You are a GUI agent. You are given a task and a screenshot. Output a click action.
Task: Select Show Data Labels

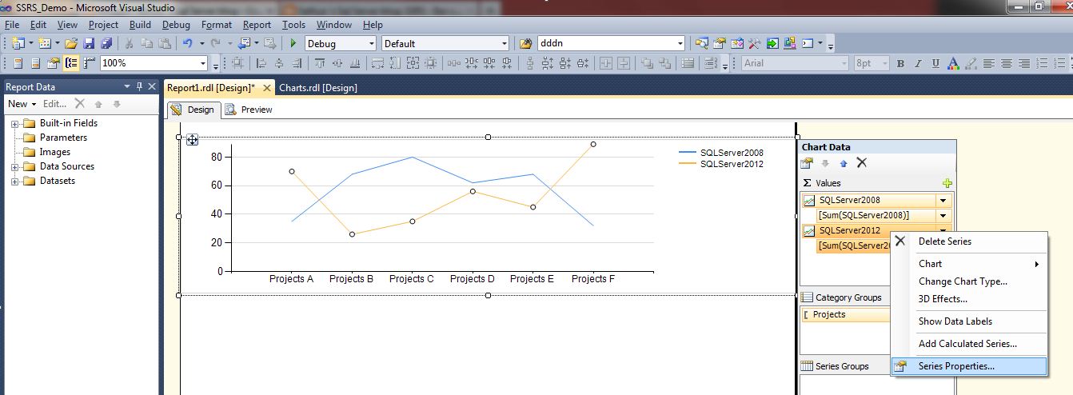pos(968,321)
